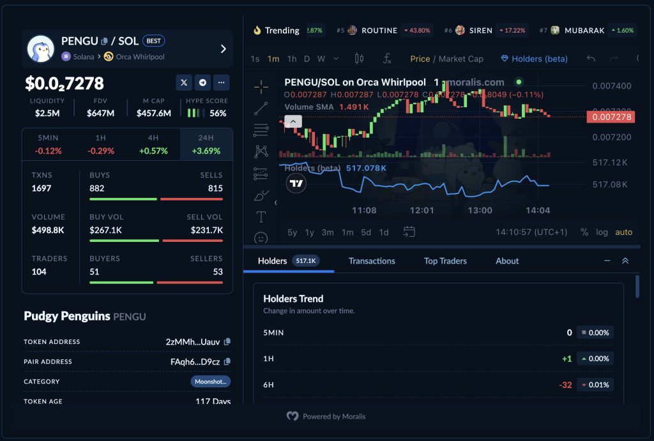
Task: Open the fx indicators icon
Action: [x=387, y=59]
